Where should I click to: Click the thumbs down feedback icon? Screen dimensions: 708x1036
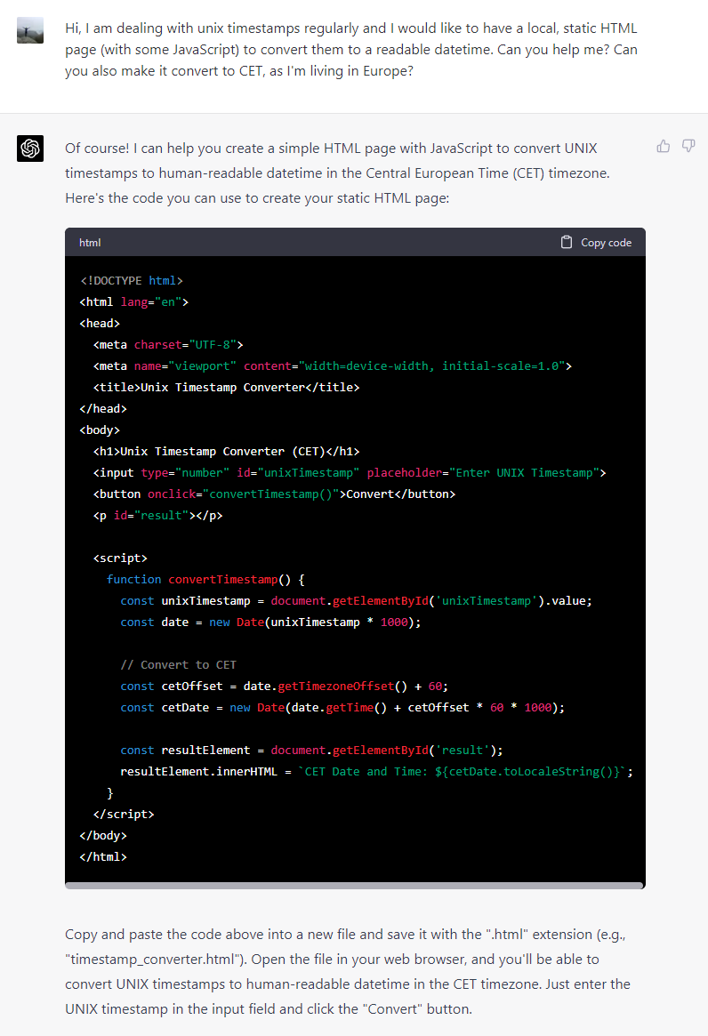[688, 146]
